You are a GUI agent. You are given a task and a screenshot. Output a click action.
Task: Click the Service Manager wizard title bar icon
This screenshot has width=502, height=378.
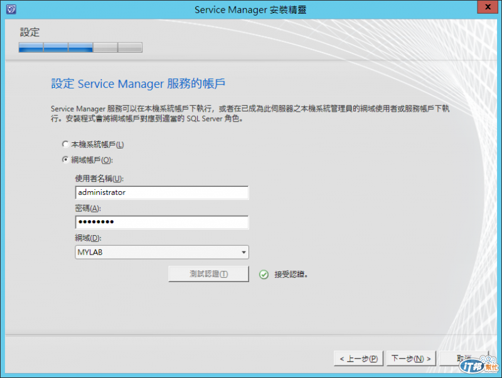point(11,9)
